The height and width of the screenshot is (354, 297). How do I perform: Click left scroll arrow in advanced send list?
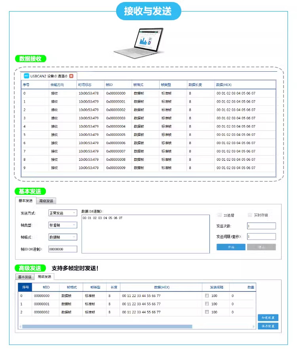pyautogui.click(x=20, y=326)
